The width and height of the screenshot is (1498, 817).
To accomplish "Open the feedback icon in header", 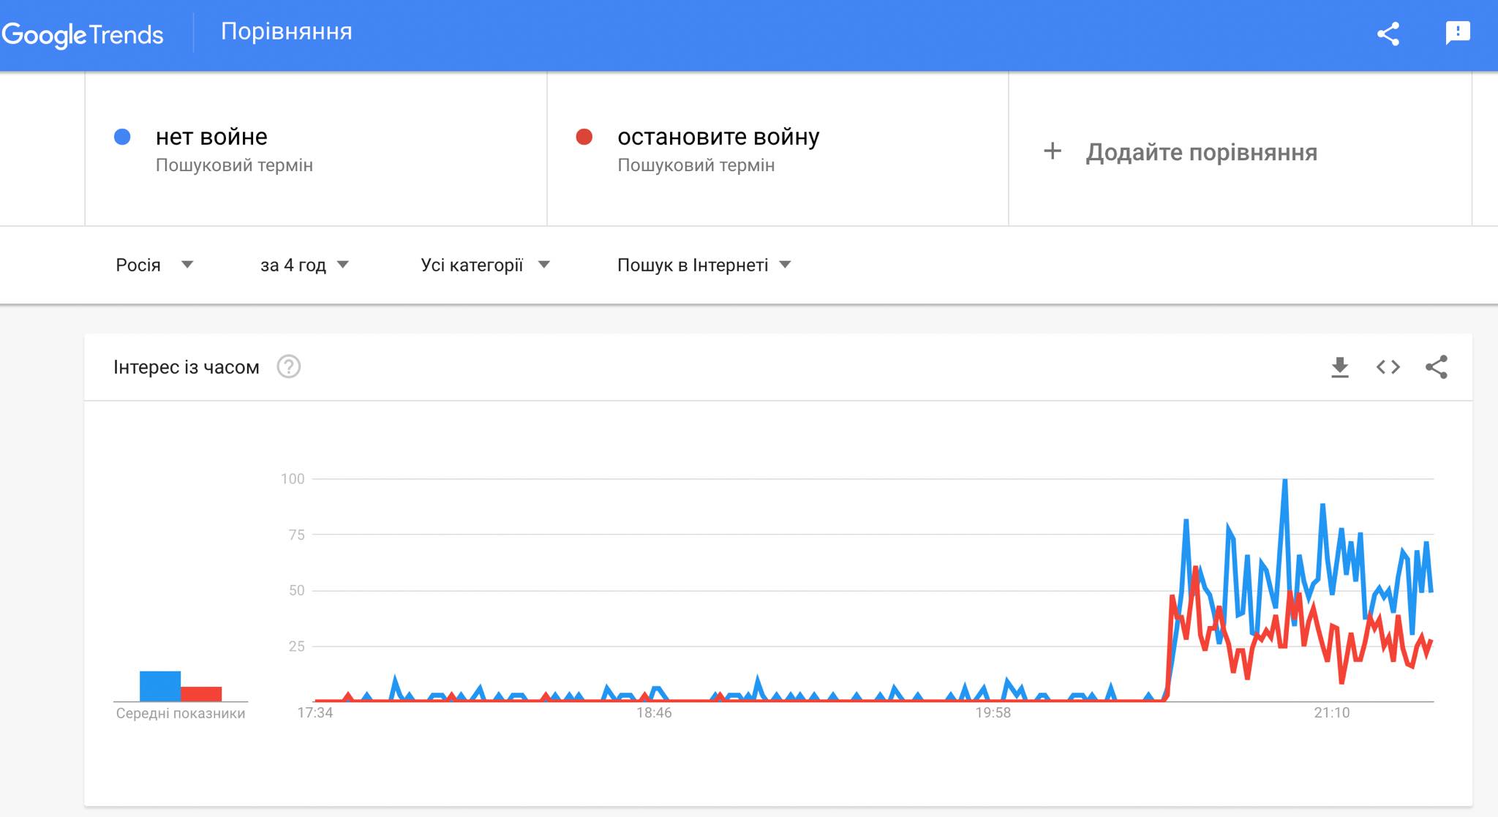I will pyautogui.click(x=1457, y=33).
